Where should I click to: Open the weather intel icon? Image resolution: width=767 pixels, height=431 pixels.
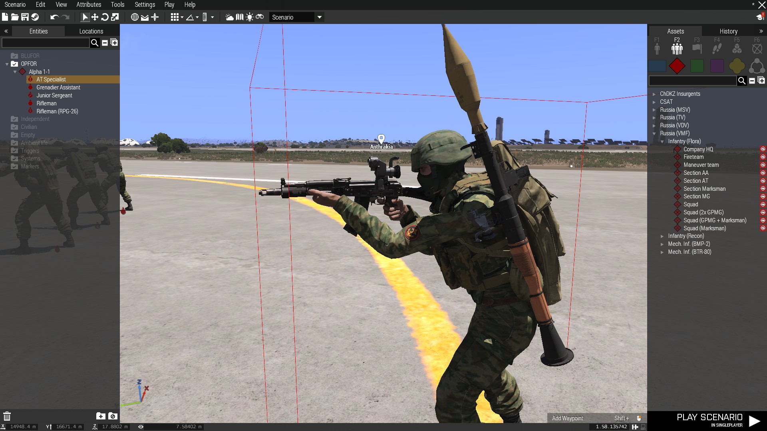click(229, 17)
